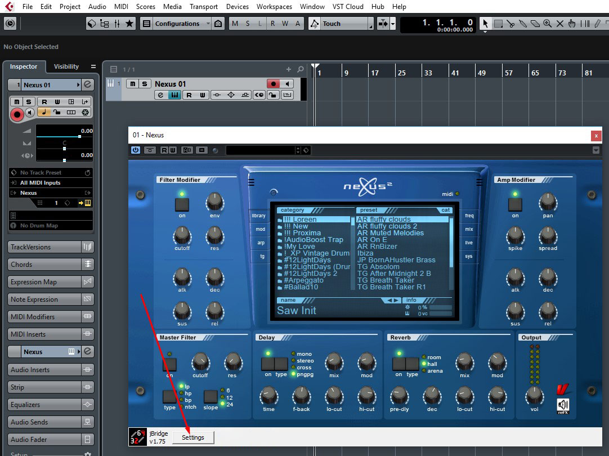Open the Nexus mod tab button
Viewport: 609px width, 456px height.
[260, 229]
